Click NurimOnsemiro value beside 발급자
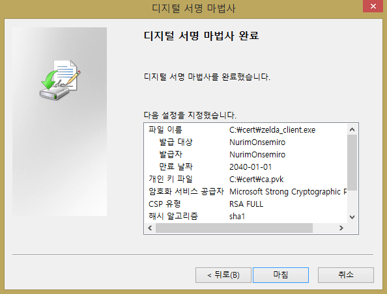The width and height of the screenshot is (387, 294). (x=257, y=155)
